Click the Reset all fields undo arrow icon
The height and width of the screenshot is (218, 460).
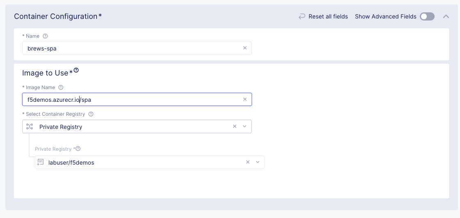coord(302,16)
